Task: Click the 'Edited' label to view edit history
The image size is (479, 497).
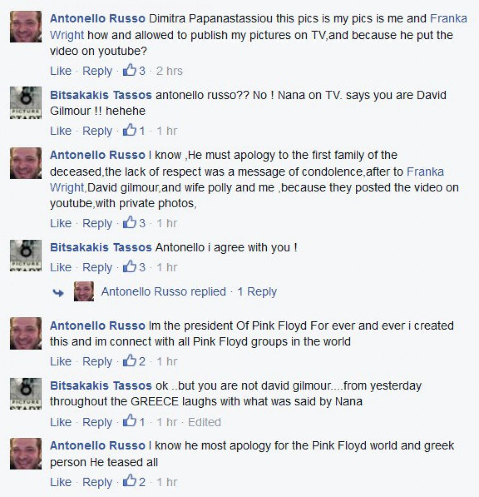Action: (x=204, y=422)
